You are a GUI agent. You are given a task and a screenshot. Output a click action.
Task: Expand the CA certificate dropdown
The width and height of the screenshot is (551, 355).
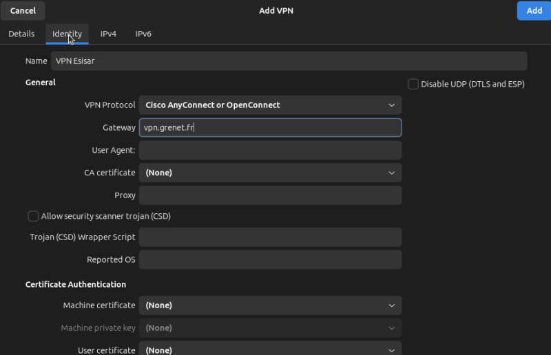270,173
